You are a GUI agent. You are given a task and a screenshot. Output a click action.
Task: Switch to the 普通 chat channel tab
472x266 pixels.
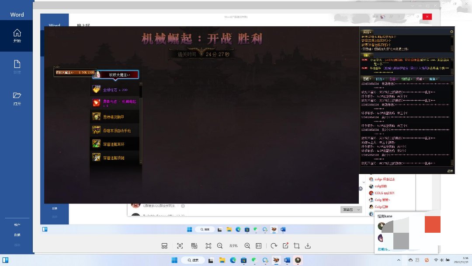click(x=367, y=79)
